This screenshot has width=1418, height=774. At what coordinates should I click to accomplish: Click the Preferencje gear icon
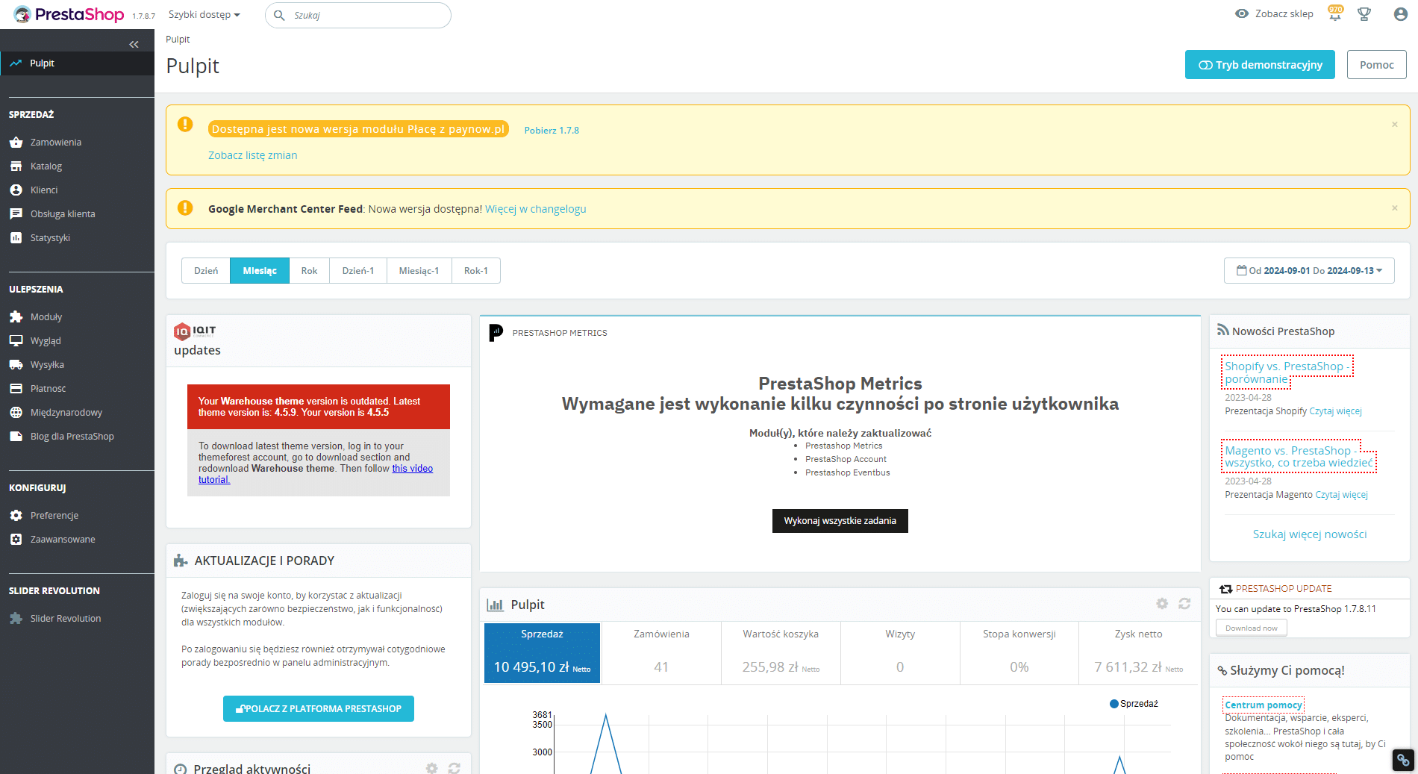pyautogui.click(x=16, y=516)
